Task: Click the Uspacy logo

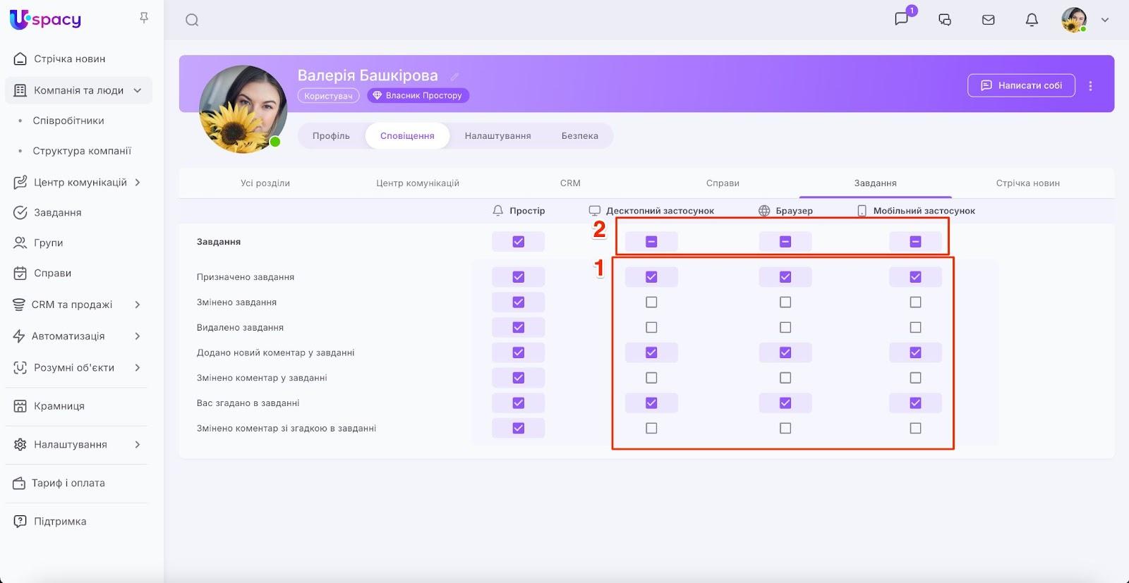Action: click(x=45, y=20)
